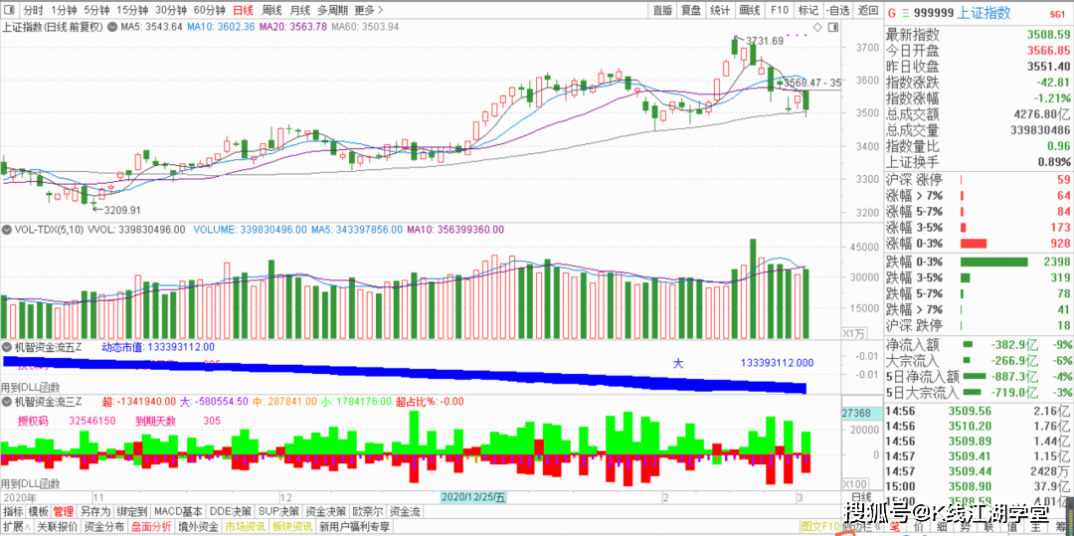Toggle 画线 drawing tools
The width and height of the screenshot is (1074, 536).
coord(750,10)
